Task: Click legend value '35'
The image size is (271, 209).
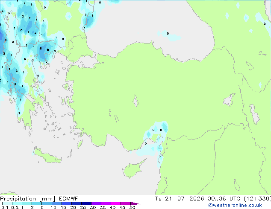Action: coord(103,207)
